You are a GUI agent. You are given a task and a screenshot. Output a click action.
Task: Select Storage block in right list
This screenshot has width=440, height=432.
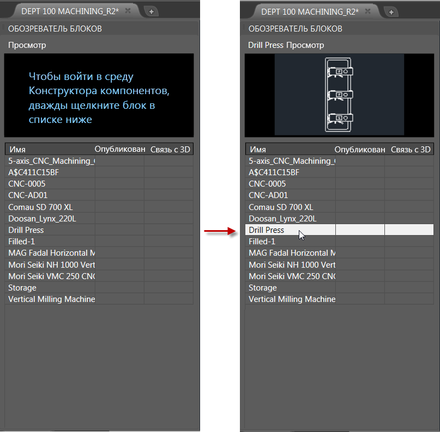click(340, 288)
